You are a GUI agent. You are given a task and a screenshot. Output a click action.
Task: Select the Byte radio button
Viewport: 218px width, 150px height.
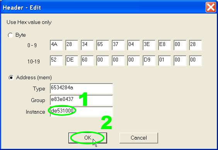pos(10,35)
